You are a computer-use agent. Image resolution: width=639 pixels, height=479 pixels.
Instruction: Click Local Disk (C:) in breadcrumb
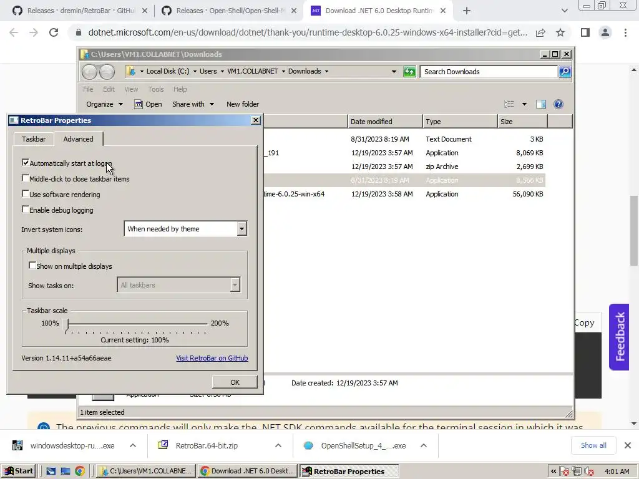(167, 71)
